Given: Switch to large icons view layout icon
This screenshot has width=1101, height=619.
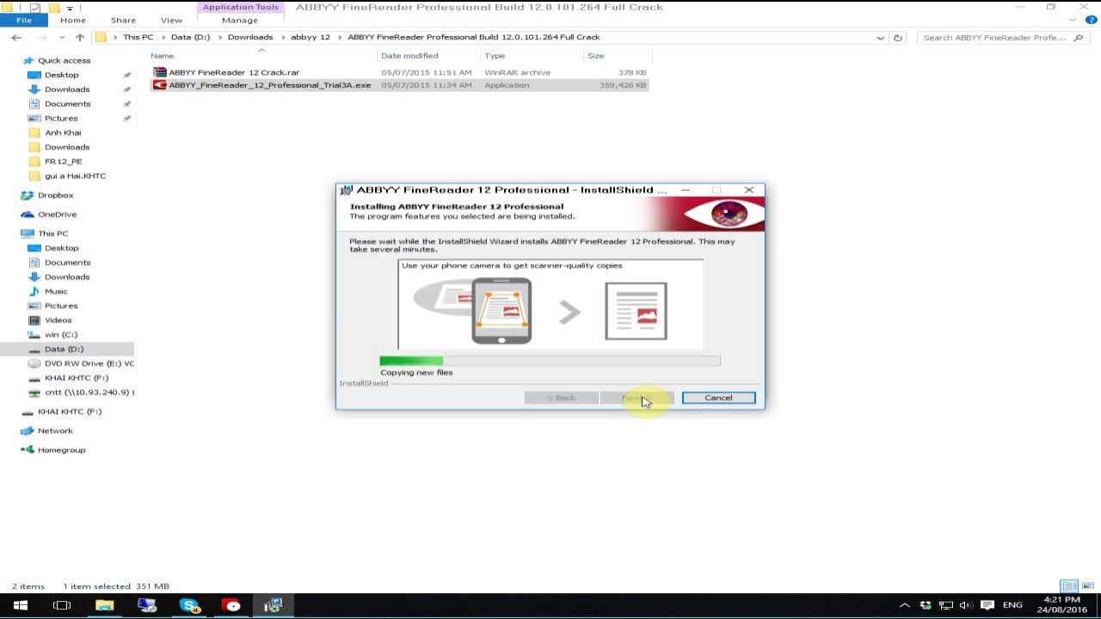Looking at the screenshot, I should pyautogui.click(x=1087, y=586).
